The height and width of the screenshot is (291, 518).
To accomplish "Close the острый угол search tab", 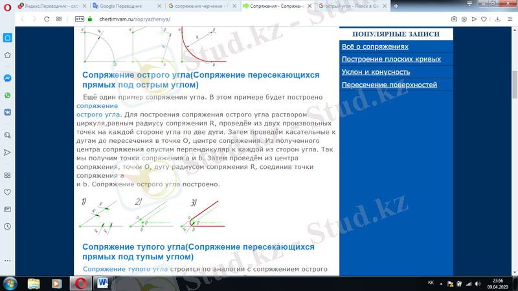I will [385, 6].
